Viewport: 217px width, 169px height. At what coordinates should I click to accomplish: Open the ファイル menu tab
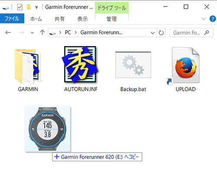pyautogui.click(x=12, y=18)
